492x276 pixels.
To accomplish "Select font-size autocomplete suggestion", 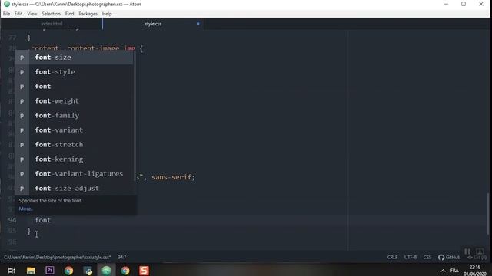I will [74, 58].
